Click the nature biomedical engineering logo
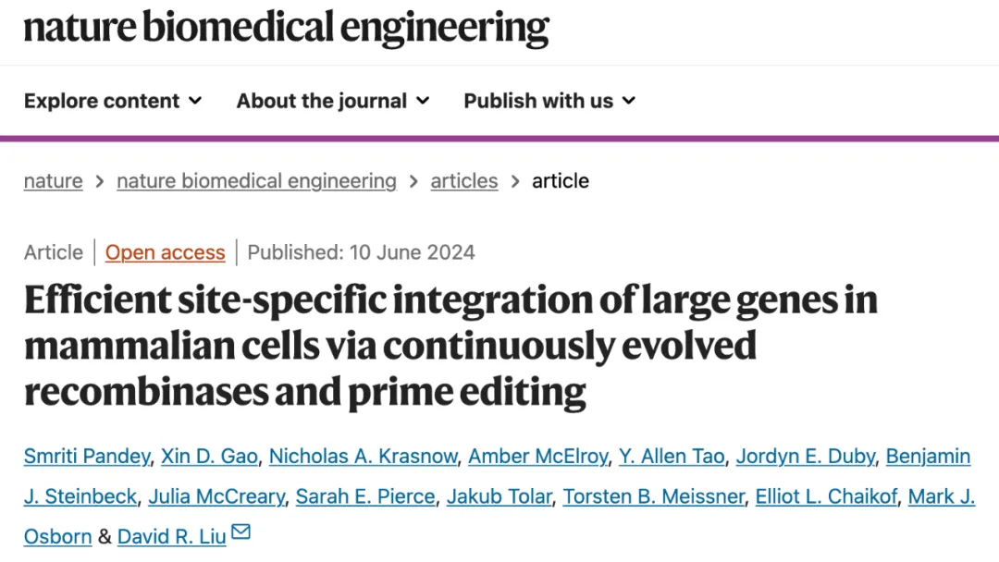 pos(286,28)
